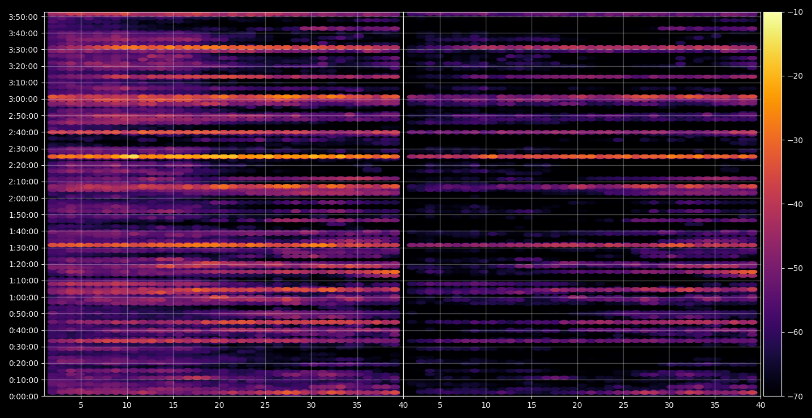Select the 3:10:00 y-axis time label

tap(24, 83)
